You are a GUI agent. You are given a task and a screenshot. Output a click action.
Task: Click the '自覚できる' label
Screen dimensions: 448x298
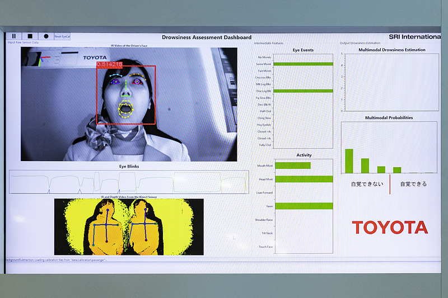pyautogui.click(x=413, y=184)
